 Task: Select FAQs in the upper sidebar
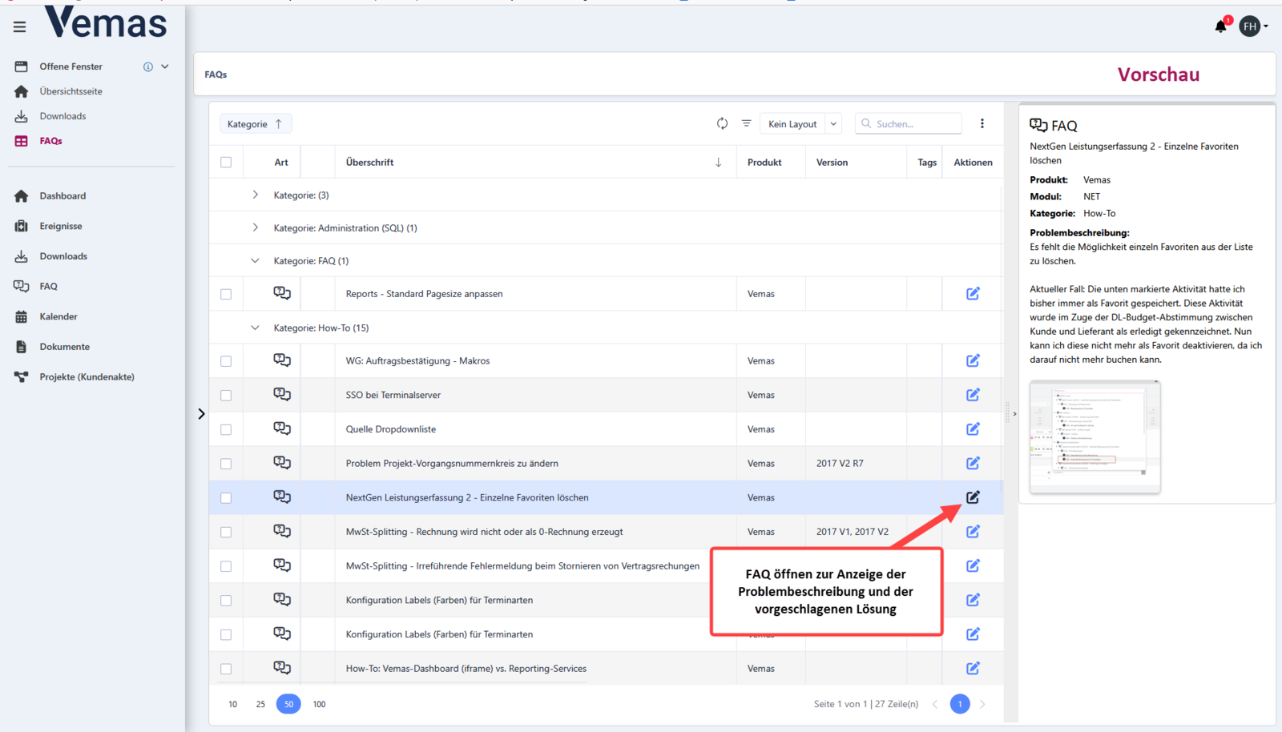[50, 141]
